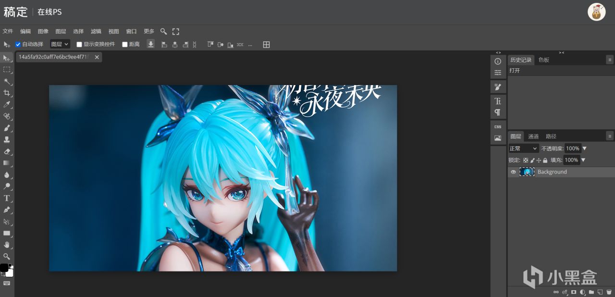Open the Properties sliders panel icon
615x297 pixels.
click(x=498, y=73)
